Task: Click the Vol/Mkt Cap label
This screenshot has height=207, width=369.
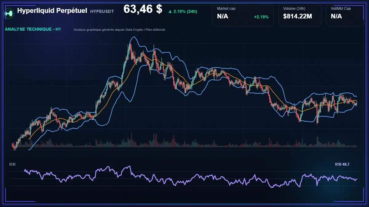Action: pos(341,9)
